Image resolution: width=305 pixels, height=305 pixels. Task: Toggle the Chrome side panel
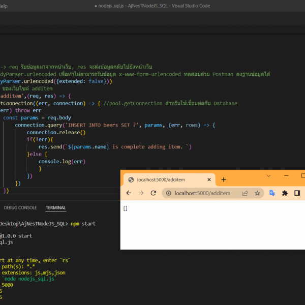pyautogui.click(x=297, y=193)
